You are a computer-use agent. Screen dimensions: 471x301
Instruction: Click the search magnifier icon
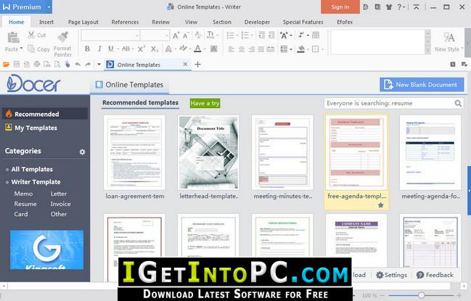coord(458,103)
